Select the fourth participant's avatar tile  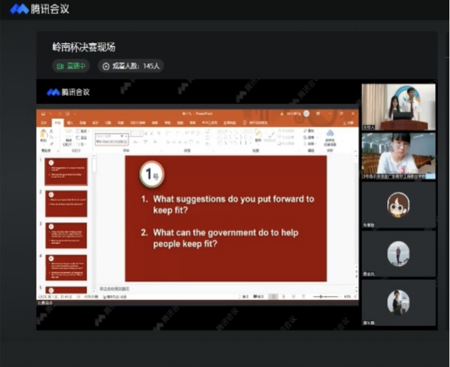[398, 254]
